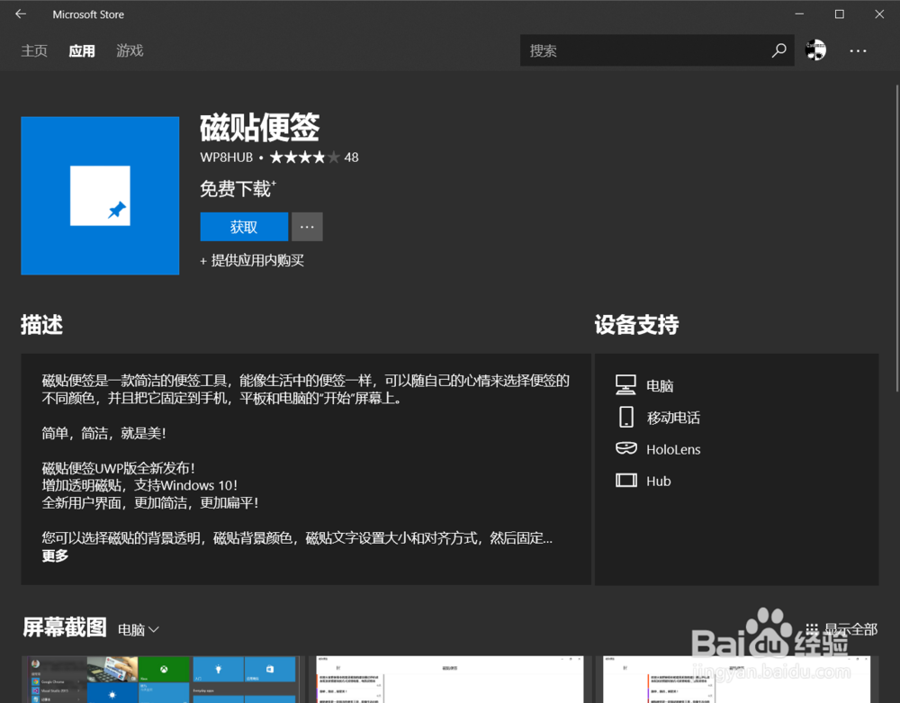Click the 简单，简洁，就是美！ line
The image size is (900, 703).
103,433
